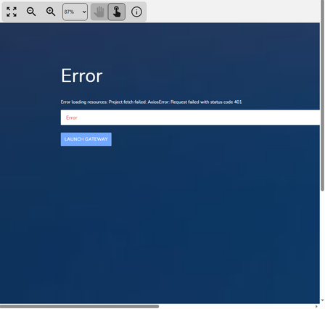Screen dimensions: 325x309
Task: Select the Error loading resources message text
Action: point(151,102)
